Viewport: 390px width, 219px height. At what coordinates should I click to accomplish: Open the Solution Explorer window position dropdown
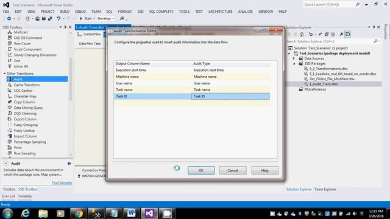click(x=369, y=27)
